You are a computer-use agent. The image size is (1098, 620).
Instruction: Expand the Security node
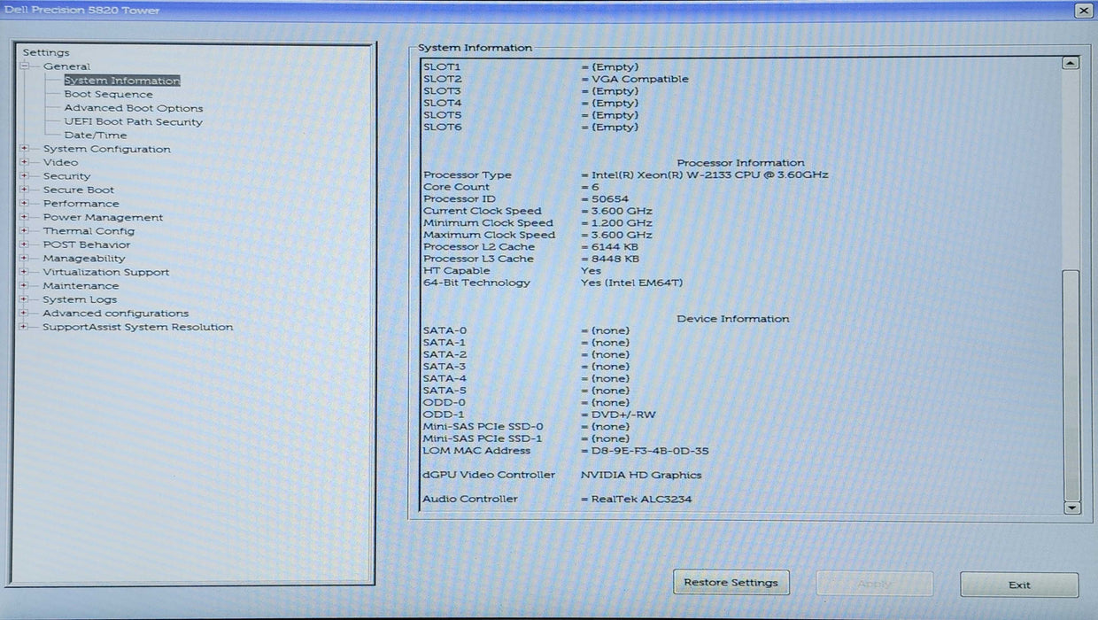click(25, 176)
